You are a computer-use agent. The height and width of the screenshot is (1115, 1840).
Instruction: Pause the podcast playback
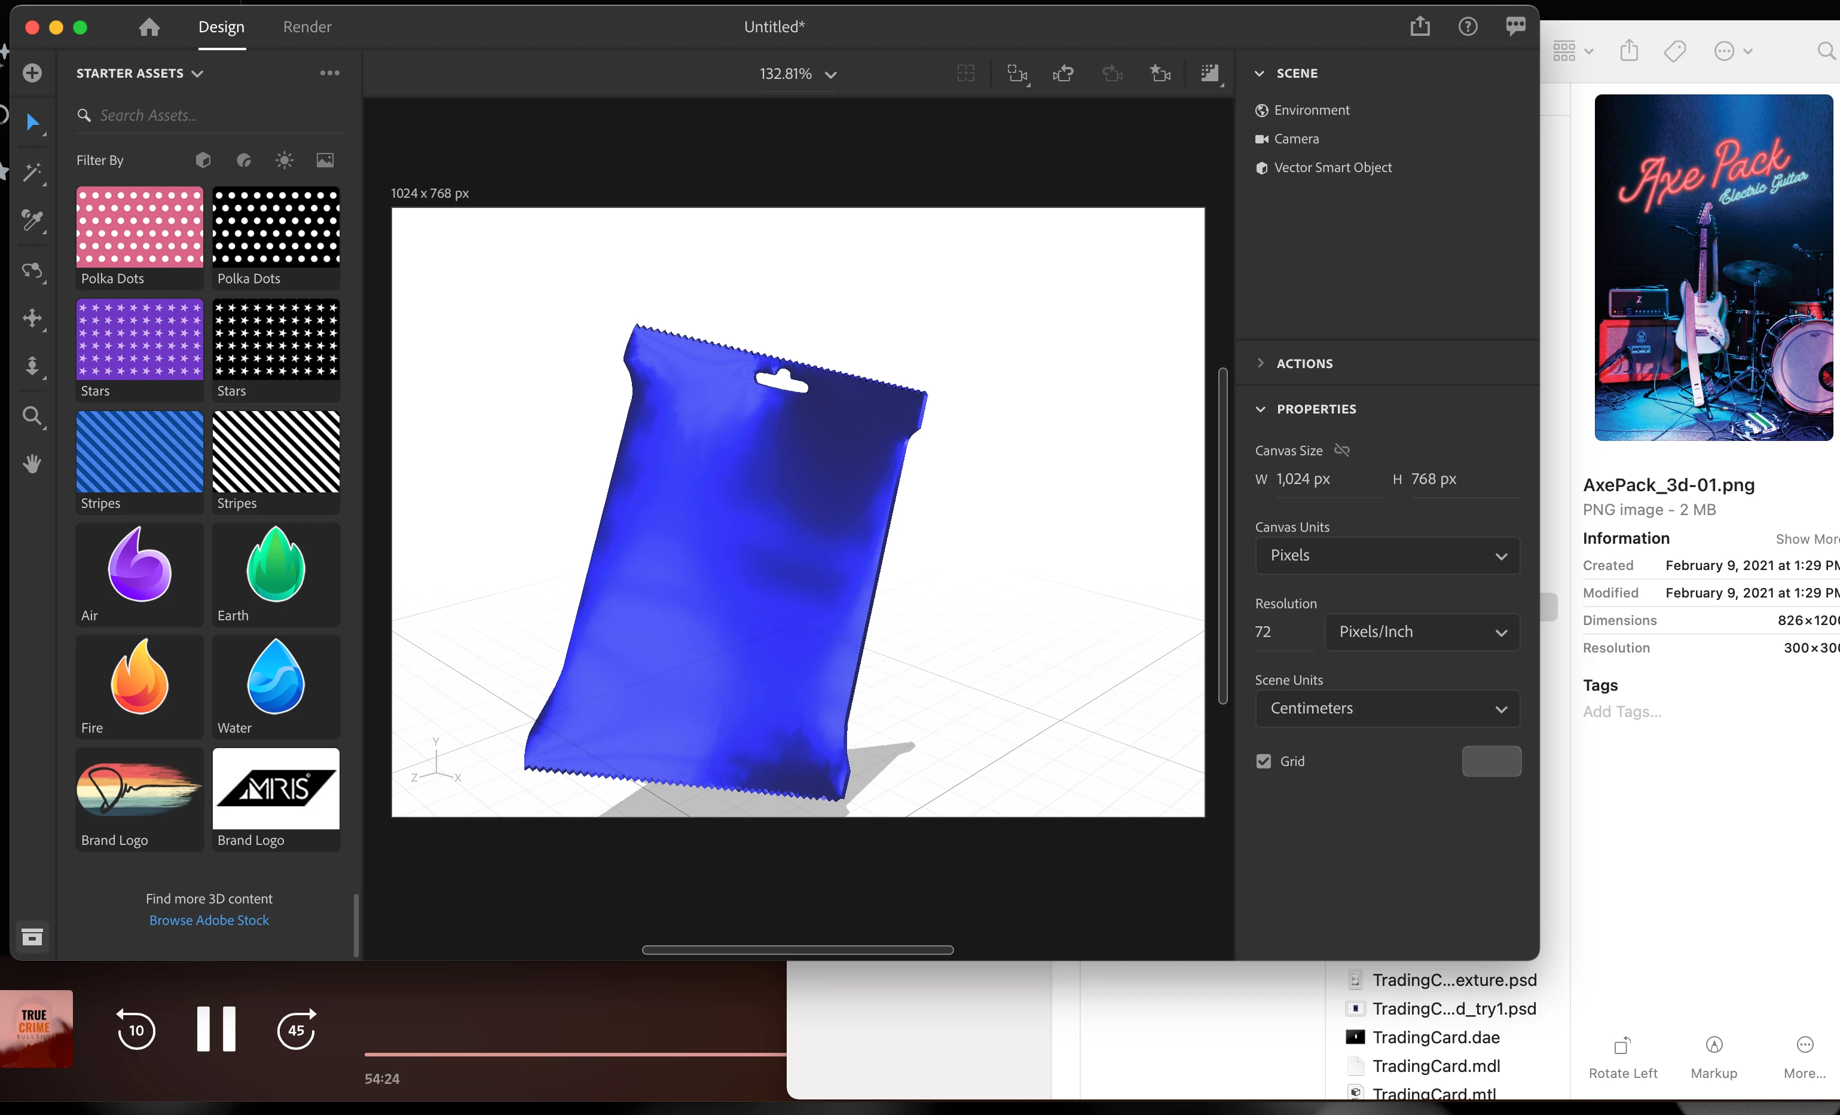[x=216, y=1029]
